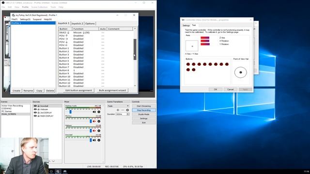The width and height of the screenshot is (310, 174).
Task: Click OK in controller properties
Action: coord(215,89)
